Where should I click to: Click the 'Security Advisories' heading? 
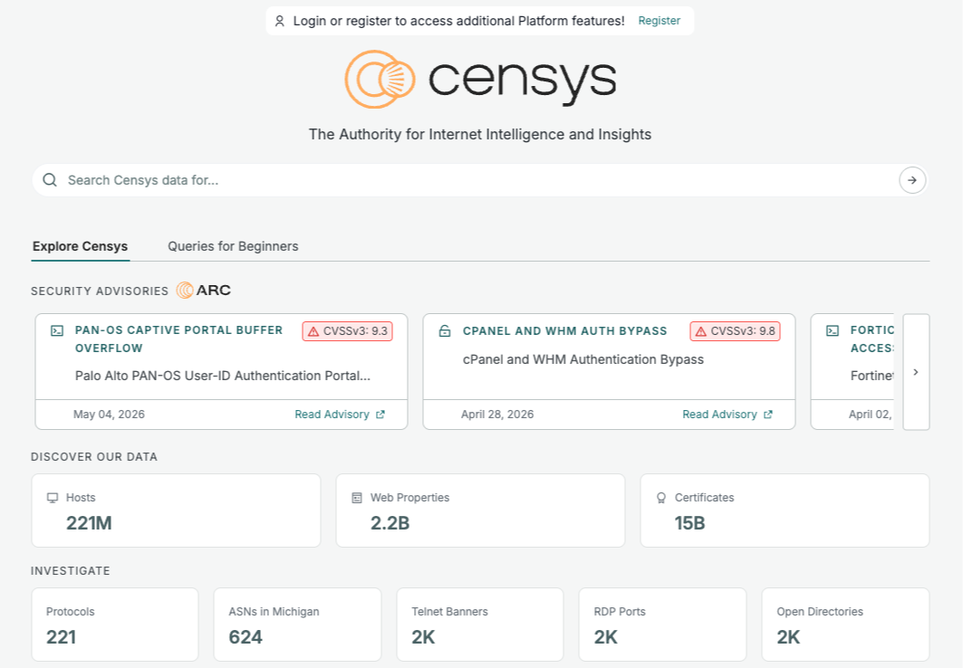tap(100, 291)
